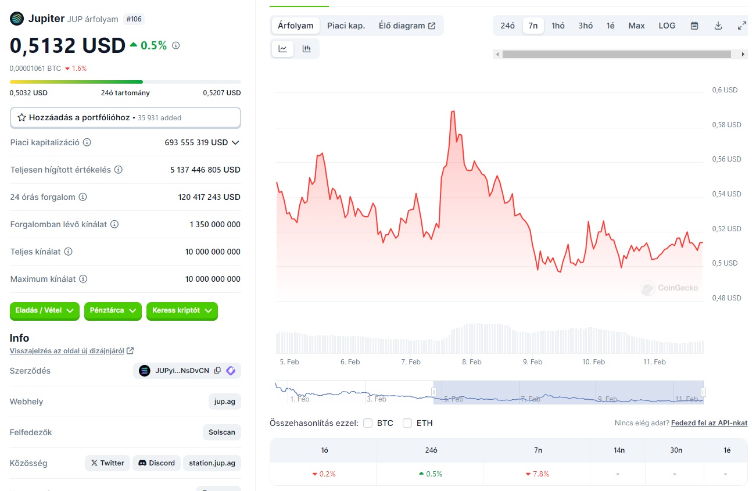
Task: Open the station.jup.ag link
Action: 212,463
